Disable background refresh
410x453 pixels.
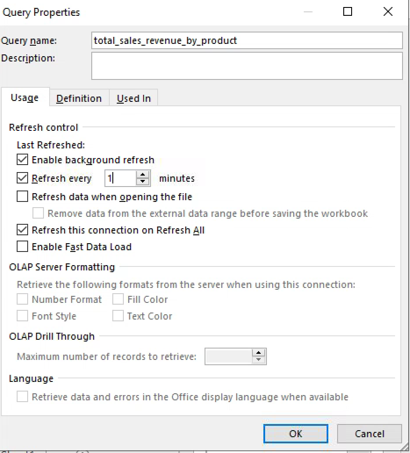click(22, 159)
